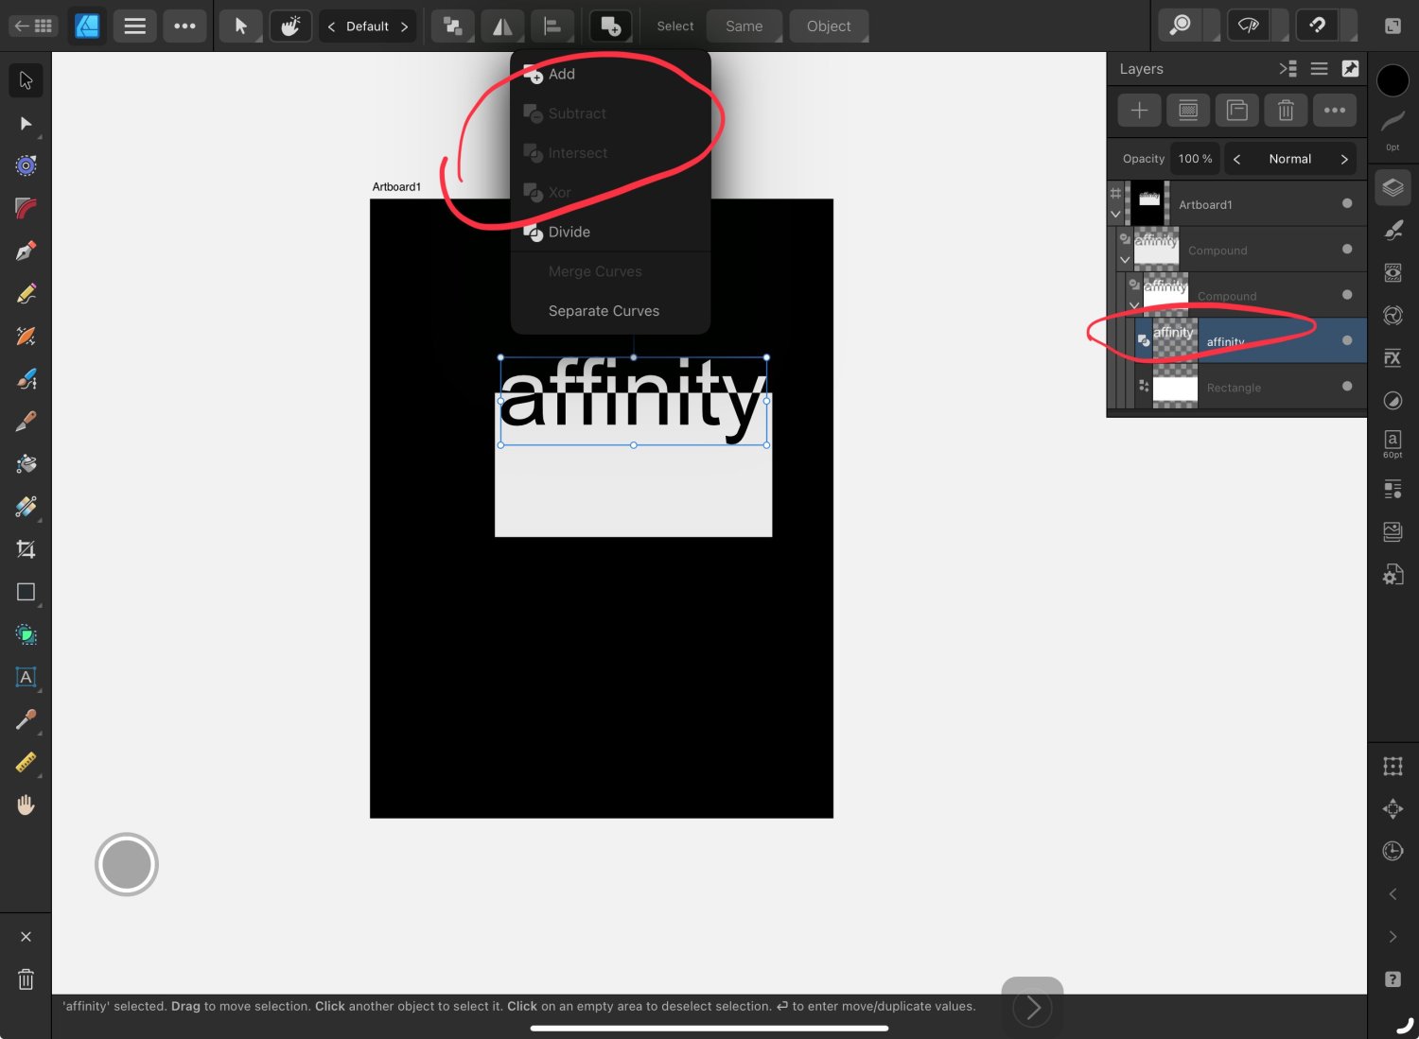
Task: Switch to the next blend mode
Action: click(x=1343, y=159)
